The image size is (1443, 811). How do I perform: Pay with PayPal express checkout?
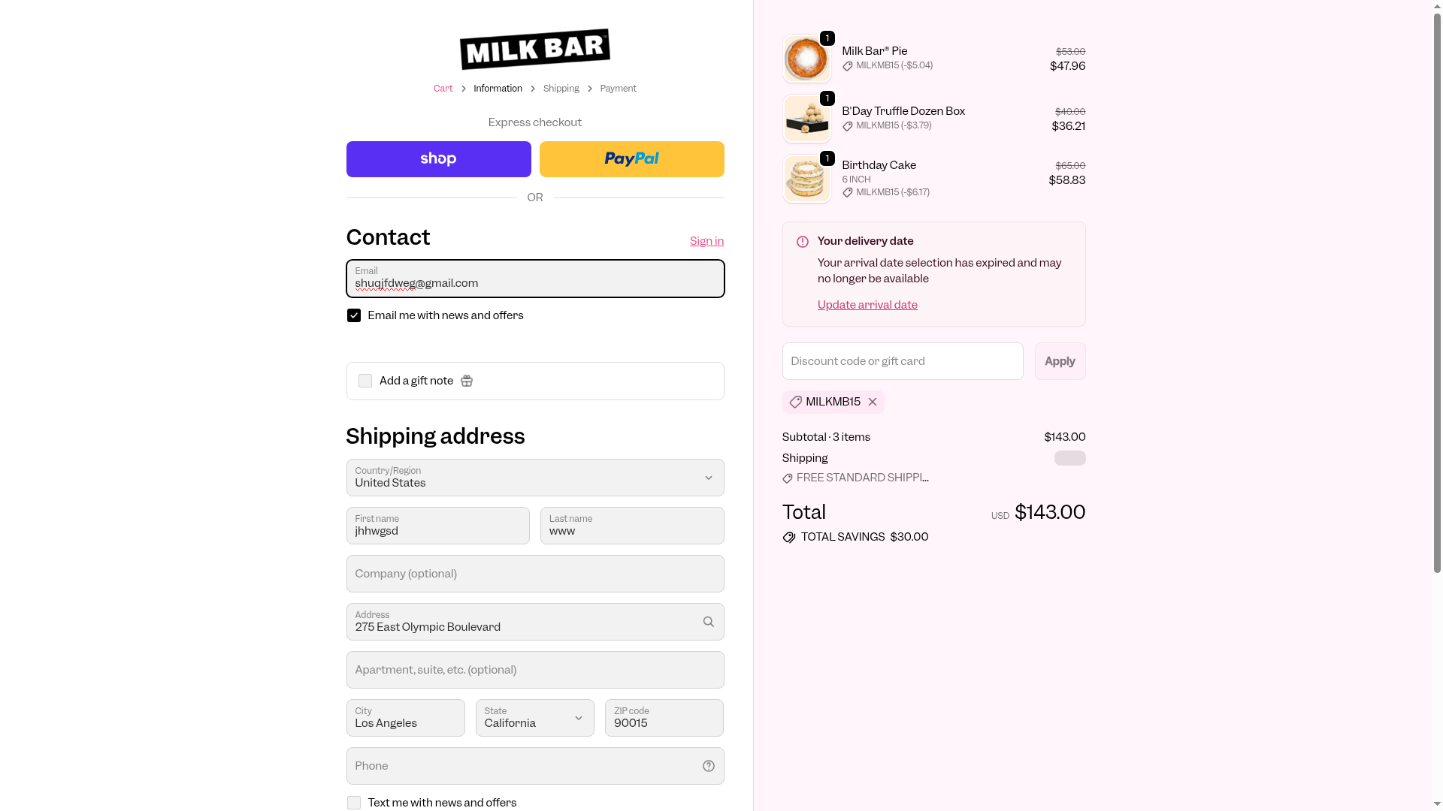pyautogui.click(x=631, y=159)
